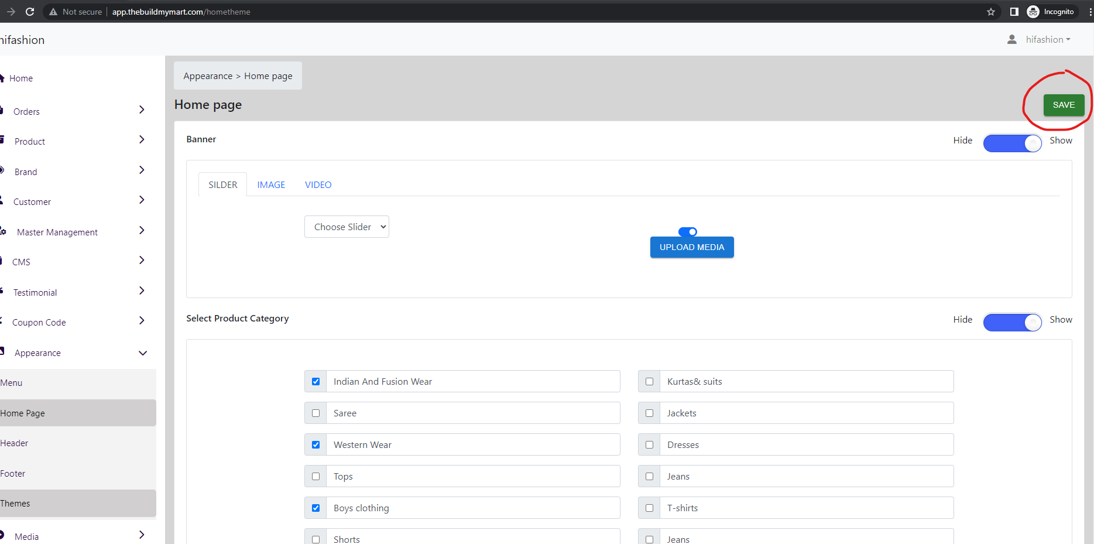1094x544 pixels.
Task: Check the Tops category checkbox
Action: (316, 476)
